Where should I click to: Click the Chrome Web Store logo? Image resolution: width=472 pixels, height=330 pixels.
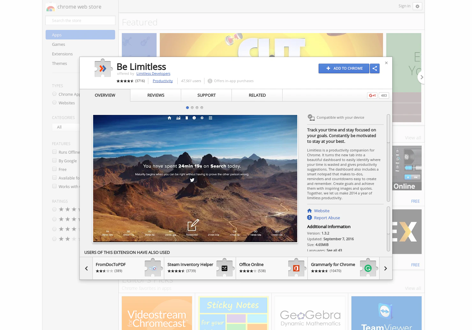click(51, 7)
